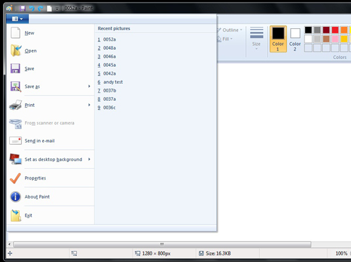Screen dimensions: 351x262
Task: Pick the dark gray color swatch
Action: [x=317, y=30]
